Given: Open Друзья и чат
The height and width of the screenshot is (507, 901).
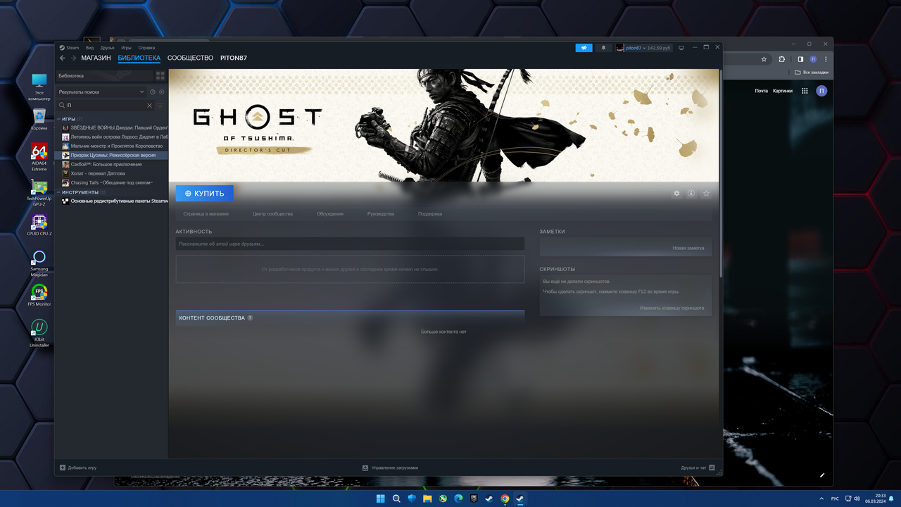Looking at the screenshot, I should (x=698, y=468).
